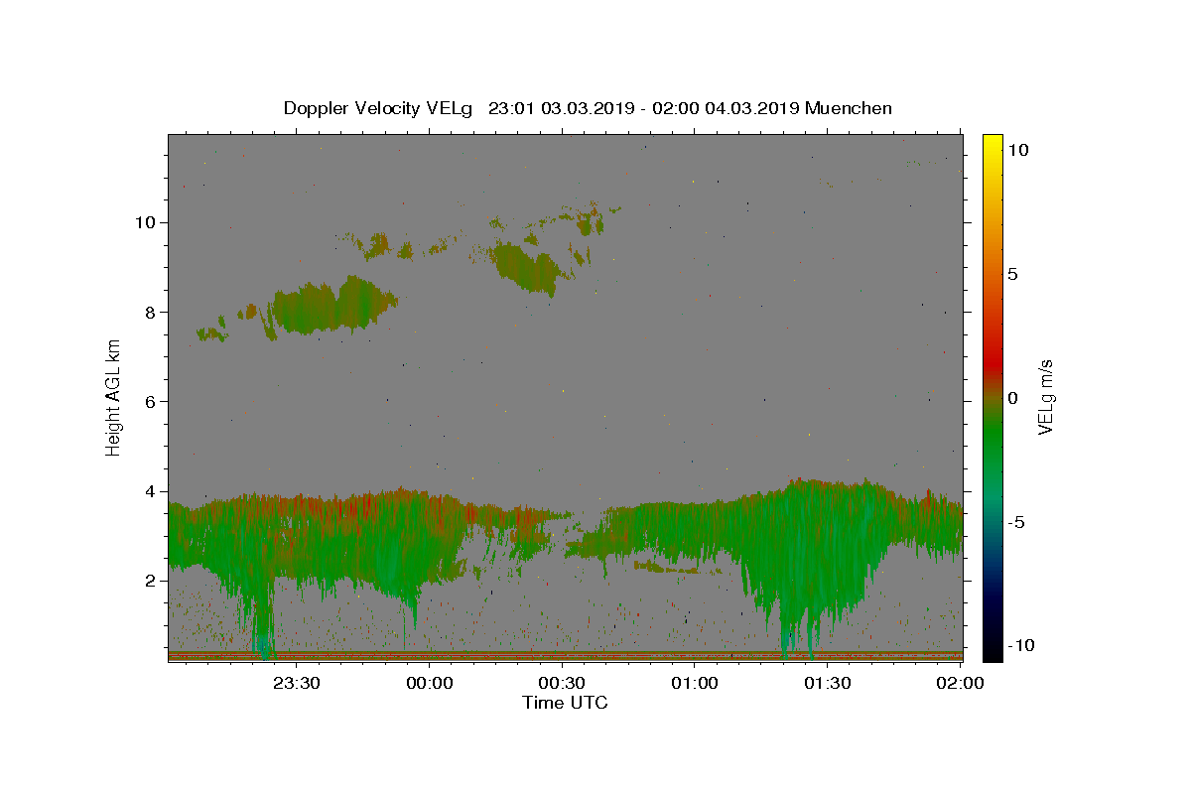1191x794 pixels.
Task: Click the height axis label 8
Action: (x=151, y=312)
